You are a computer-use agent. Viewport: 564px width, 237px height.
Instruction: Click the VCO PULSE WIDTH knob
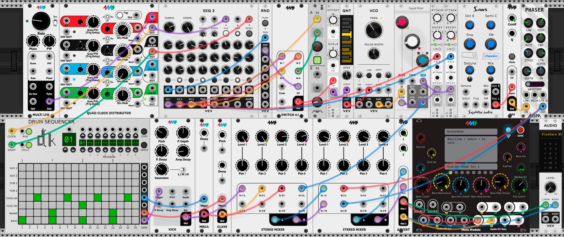tap(374, 54)
